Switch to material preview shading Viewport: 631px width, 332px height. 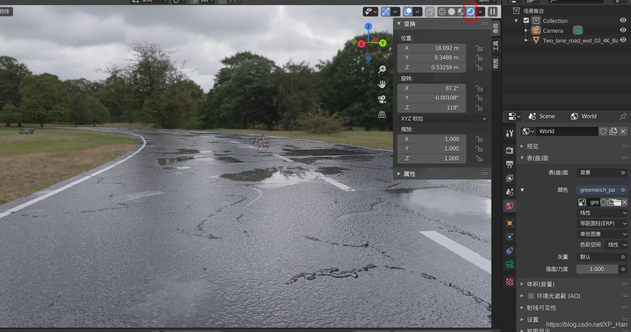(x=461, y=12)
